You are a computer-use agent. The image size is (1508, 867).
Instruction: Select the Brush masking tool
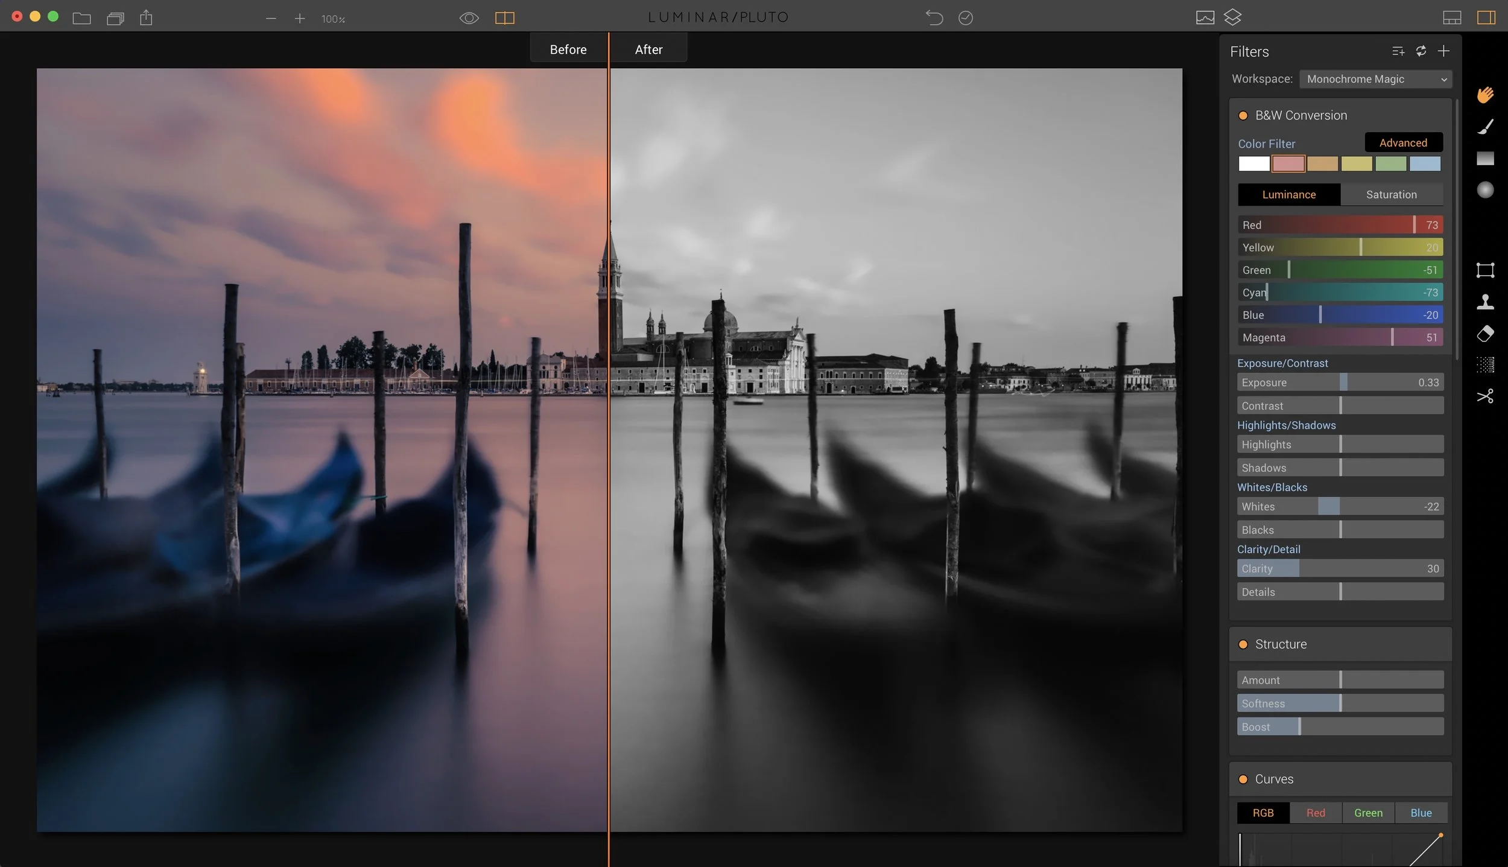(1485, 127)
